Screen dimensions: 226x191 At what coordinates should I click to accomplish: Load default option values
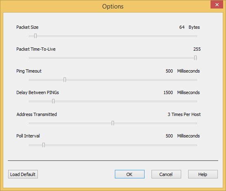23,174
